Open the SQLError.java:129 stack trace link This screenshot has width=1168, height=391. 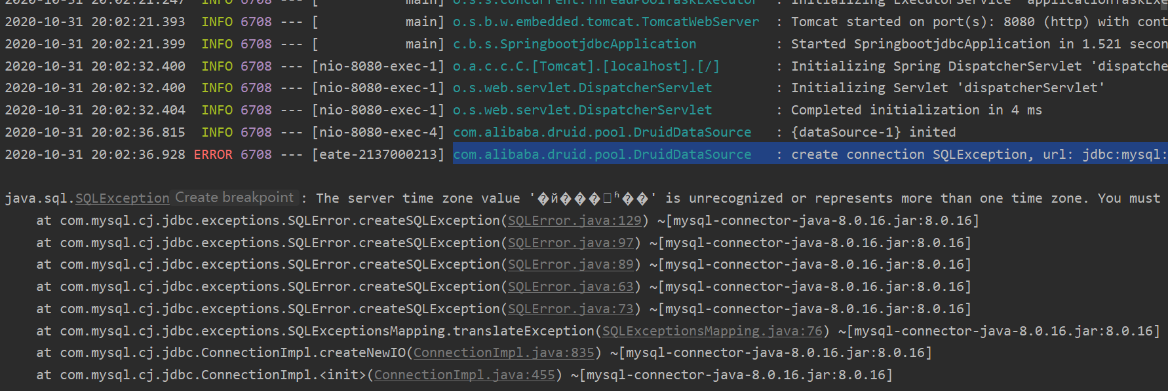pos(575,220)
